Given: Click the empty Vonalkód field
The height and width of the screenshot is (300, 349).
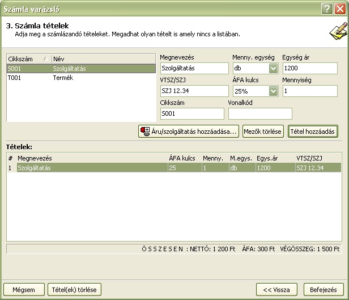Looking at the screenshot, I should tap(260, 113).
